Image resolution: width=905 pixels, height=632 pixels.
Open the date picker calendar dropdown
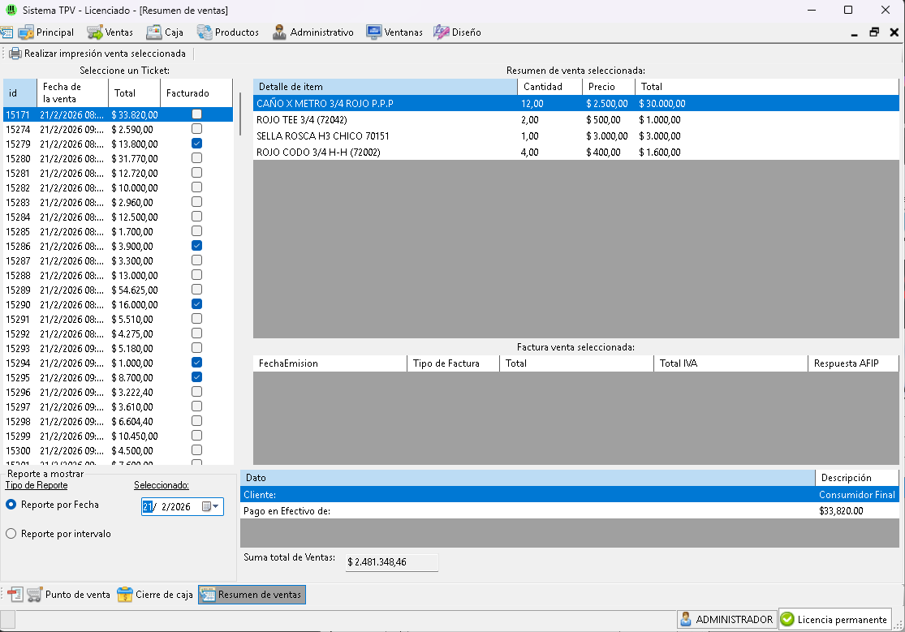tap(211, 507)
